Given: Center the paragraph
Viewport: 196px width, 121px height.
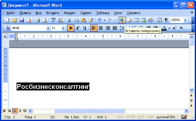Looking at the screenshot, I should tap(101, 28).
